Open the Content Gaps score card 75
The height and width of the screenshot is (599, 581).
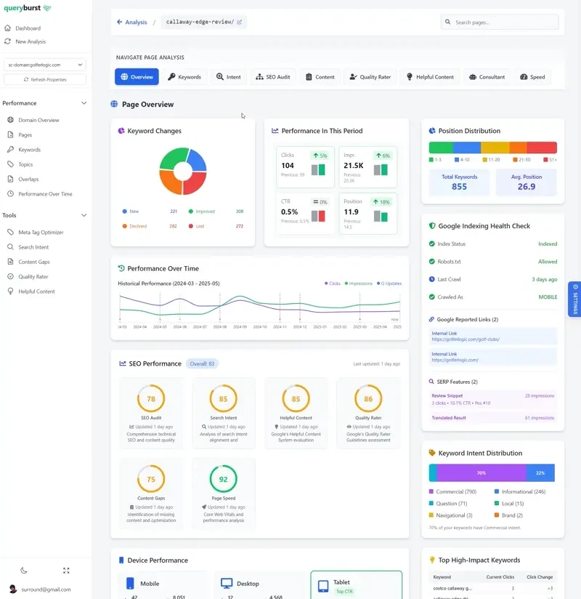click(151, 493)
